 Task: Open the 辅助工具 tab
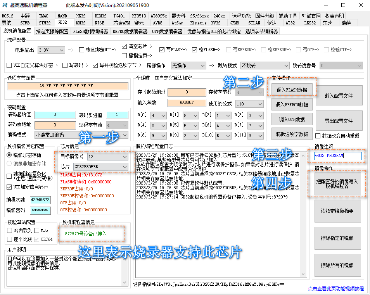point(288,16)
